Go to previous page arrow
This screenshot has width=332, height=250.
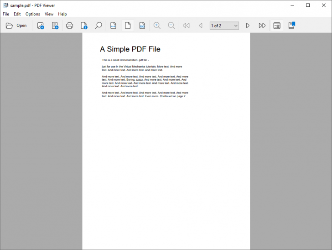pos(201,26)
